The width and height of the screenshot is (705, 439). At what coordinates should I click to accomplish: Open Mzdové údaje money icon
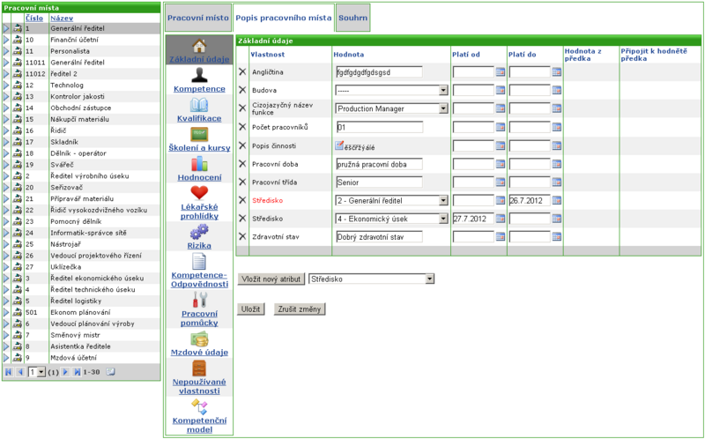199,339
